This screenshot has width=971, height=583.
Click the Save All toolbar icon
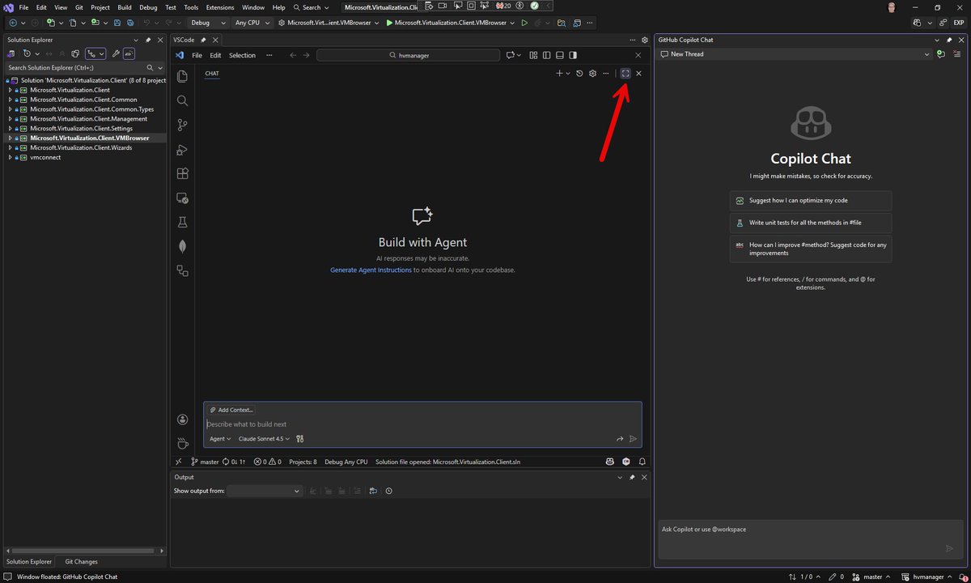click(129, 23)
